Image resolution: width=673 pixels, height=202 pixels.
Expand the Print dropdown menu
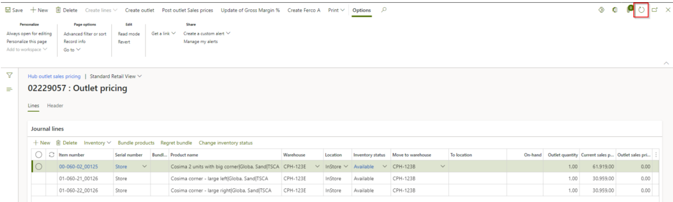[336, 10]
